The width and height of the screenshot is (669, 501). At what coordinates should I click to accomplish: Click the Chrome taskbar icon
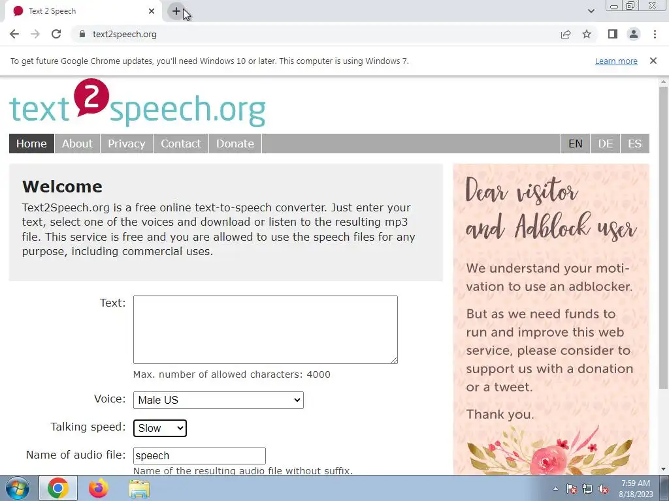click(58, 488)
